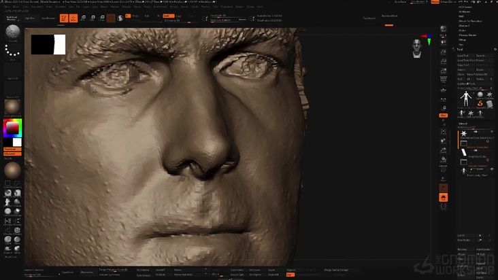This screenshot has height=280, width=498.
Task: Open the Render menu
Action: pos(173,7)
